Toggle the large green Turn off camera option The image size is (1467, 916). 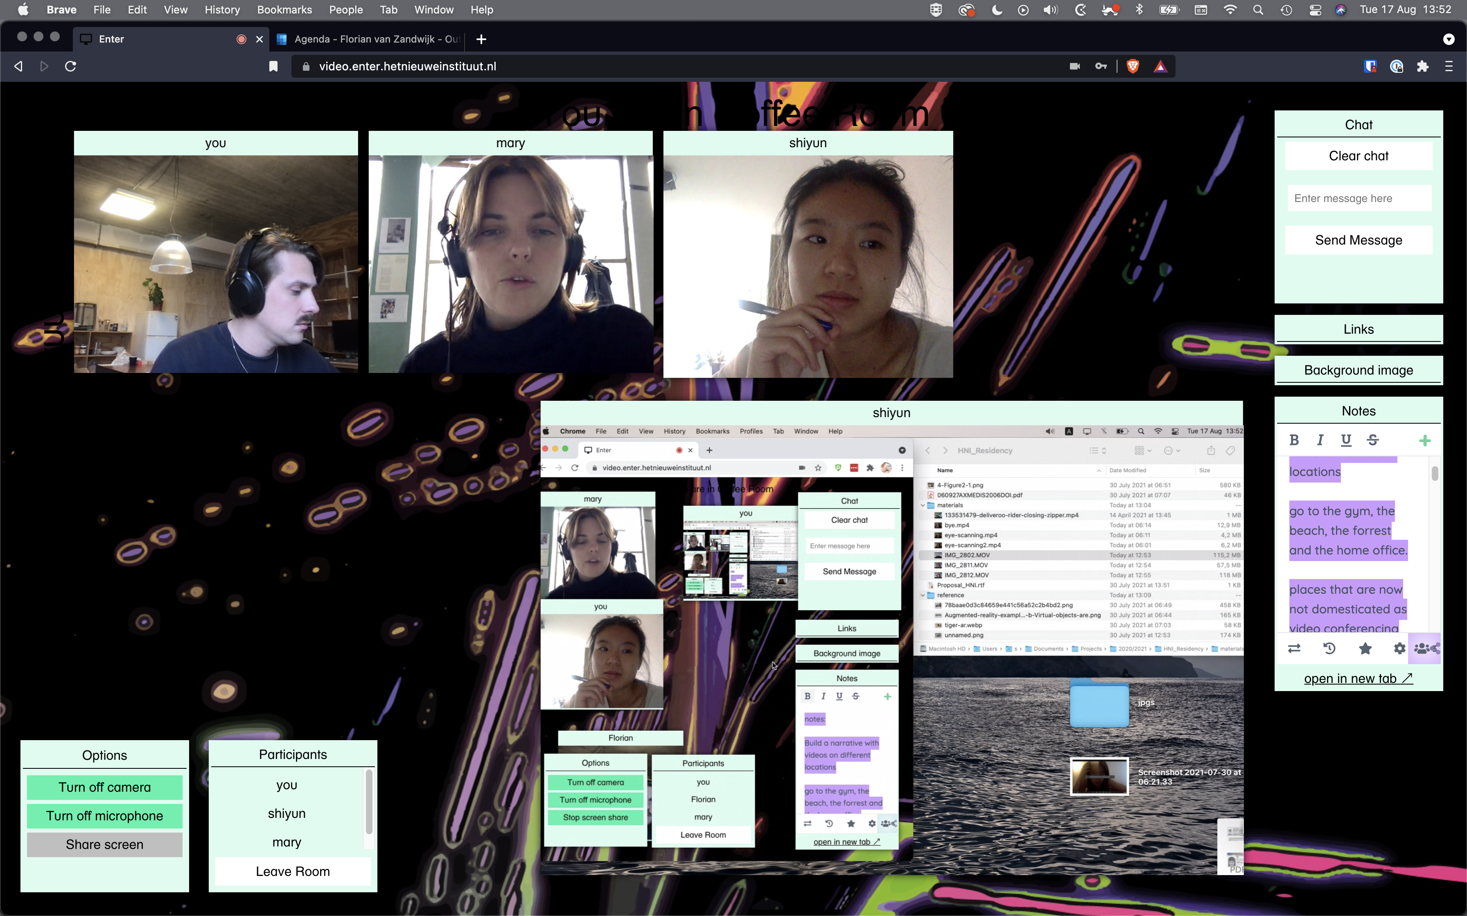tap(105, 787)
